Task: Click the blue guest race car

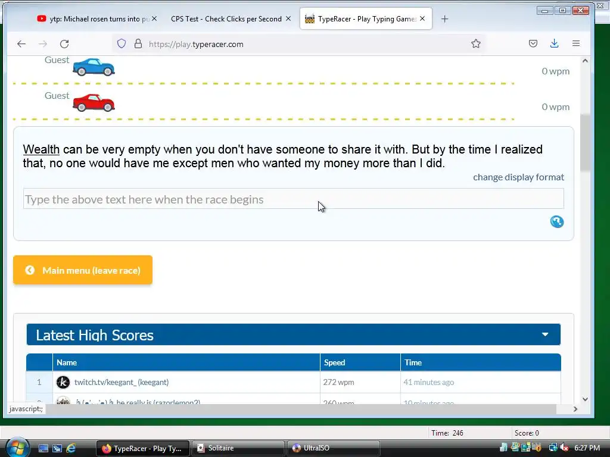Action: pos(94,67)
